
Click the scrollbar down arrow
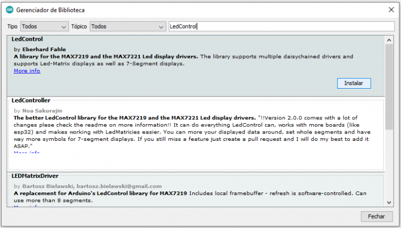pyautogui.click(x=389, y=202)
